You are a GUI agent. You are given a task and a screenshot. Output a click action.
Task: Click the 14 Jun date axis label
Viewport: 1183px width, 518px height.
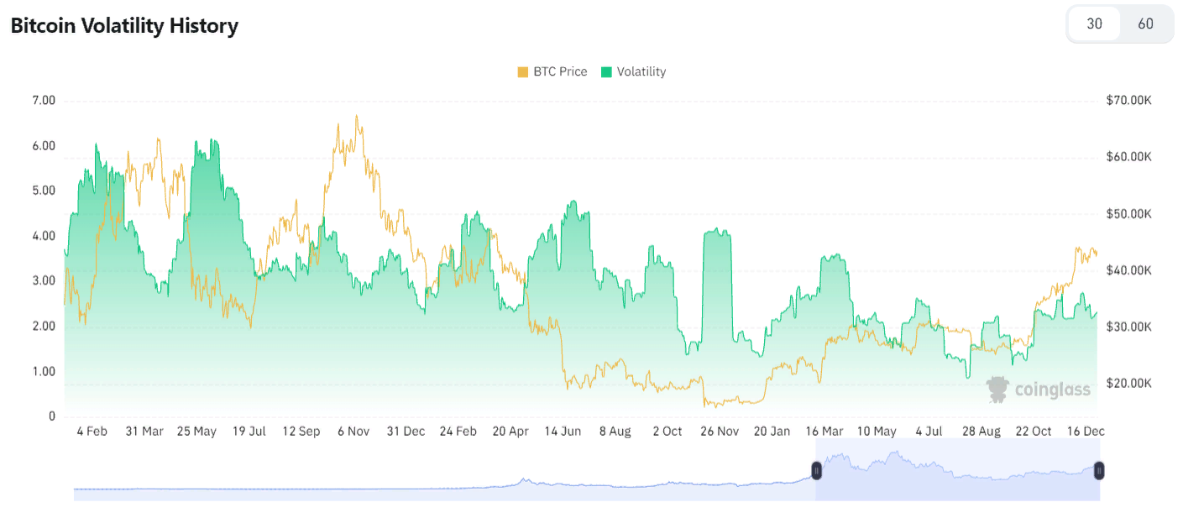[x=563, y=432]
